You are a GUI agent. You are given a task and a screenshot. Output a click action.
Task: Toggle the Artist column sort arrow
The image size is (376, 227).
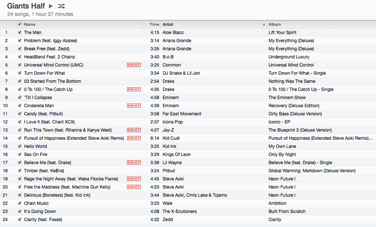[x=264, y=25]
